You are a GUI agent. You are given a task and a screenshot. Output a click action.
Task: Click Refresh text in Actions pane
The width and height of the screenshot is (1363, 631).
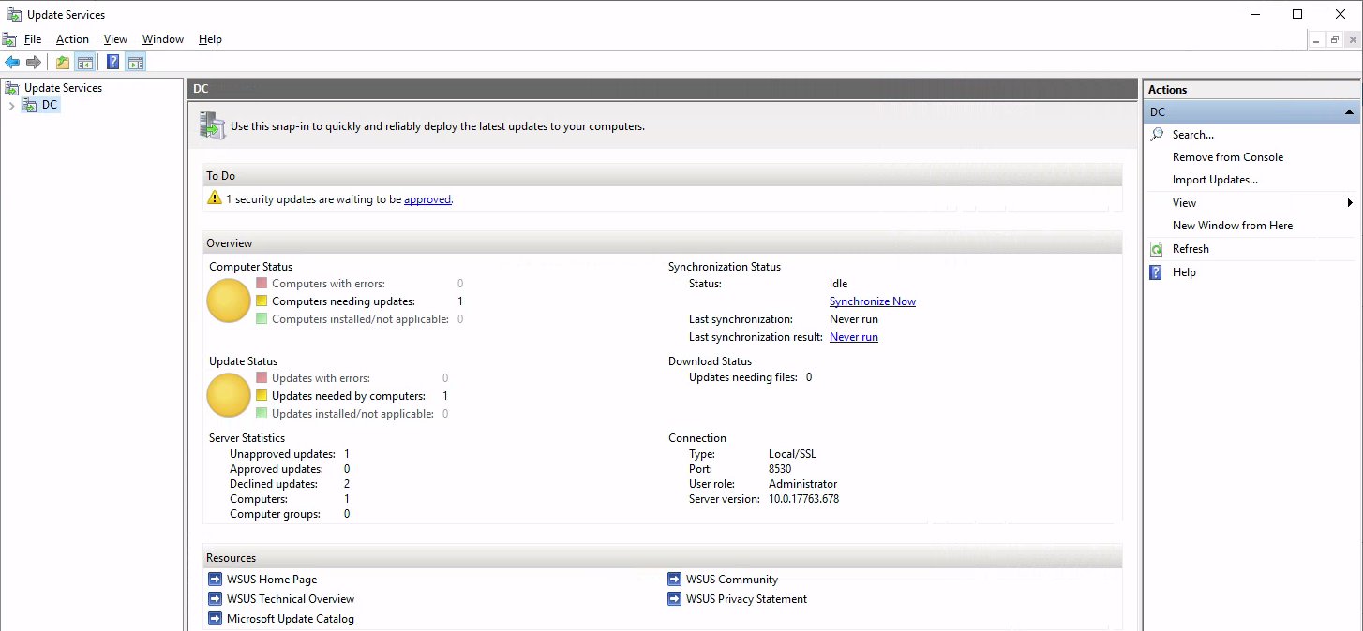[1191, 249]
